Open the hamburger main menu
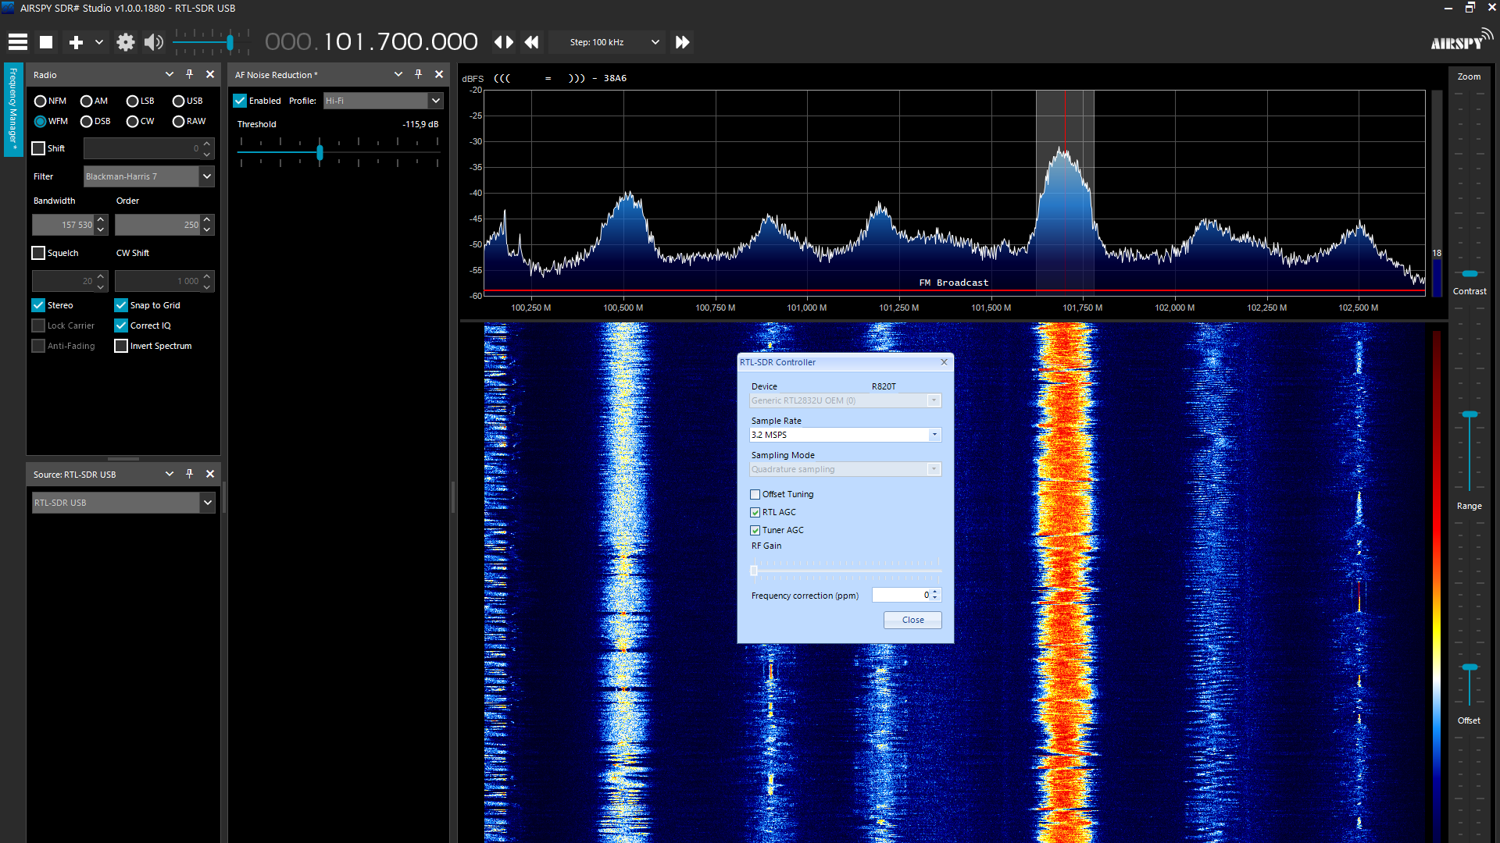This screenshot has width=1500, height=843. tap(18, 42)
